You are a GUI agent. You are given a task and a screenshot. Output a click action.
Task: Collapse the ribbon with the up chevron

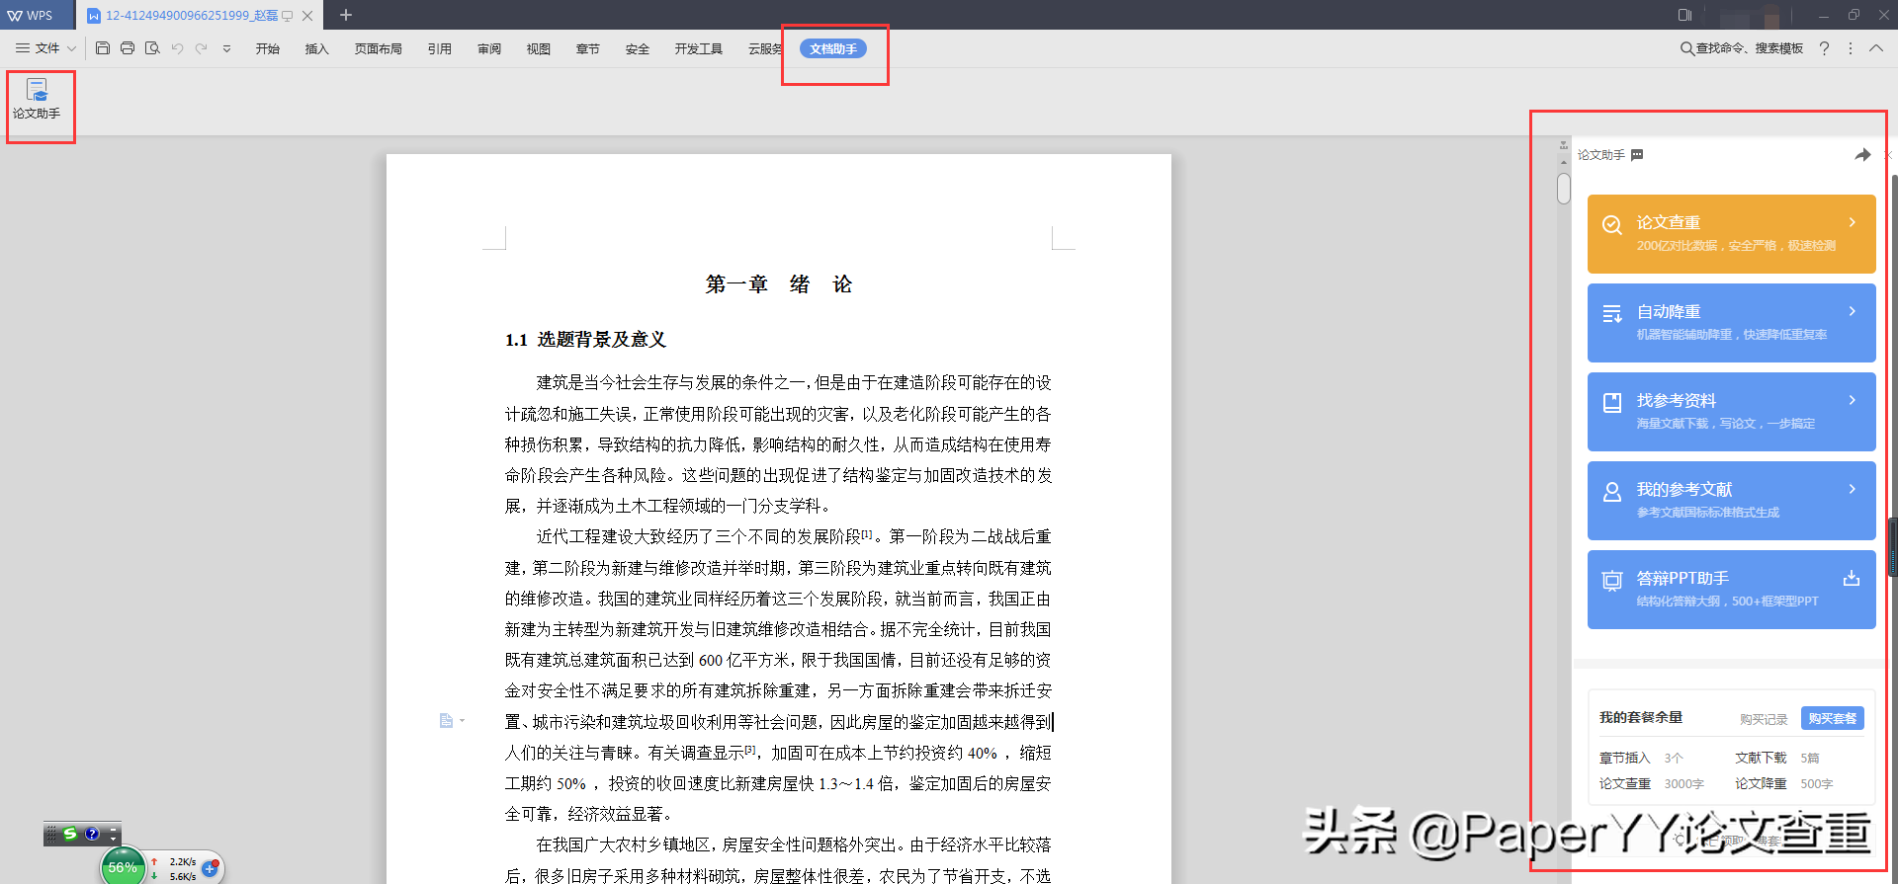pyautogui.click(x=1876, y=48)
